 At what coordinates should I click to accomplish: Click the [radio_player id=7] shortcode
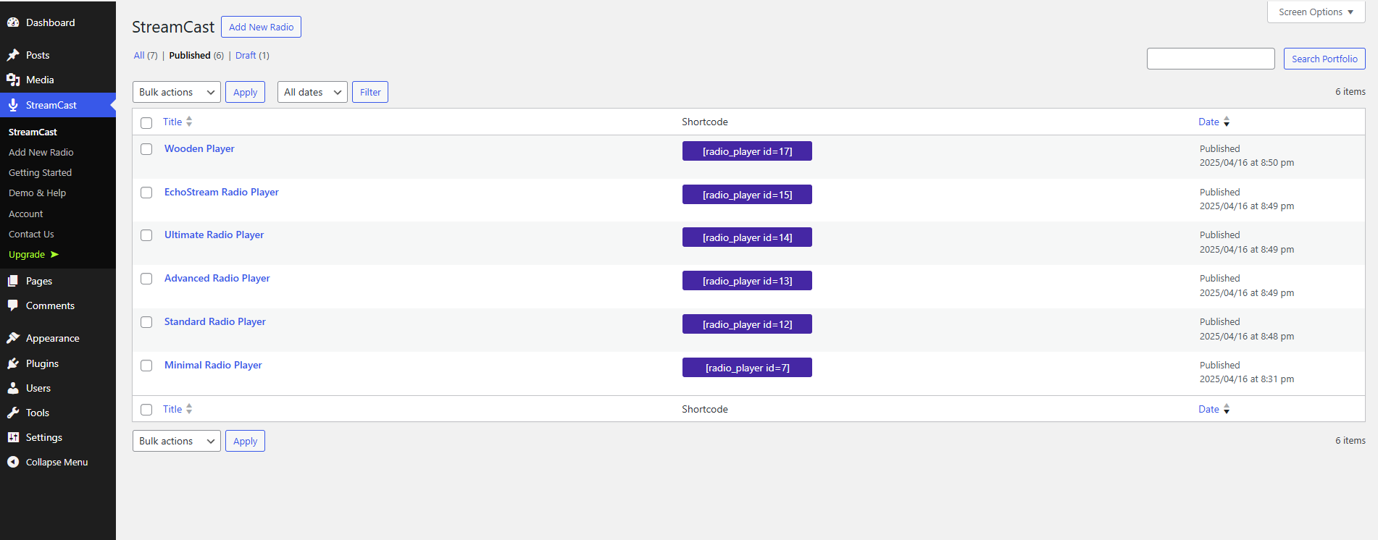(x=747, y=367)
